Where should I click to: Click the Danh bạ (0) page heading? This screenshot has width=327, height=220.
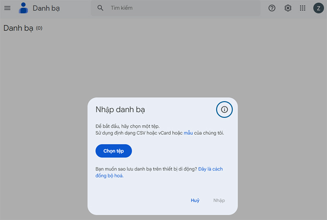[23, 28]
